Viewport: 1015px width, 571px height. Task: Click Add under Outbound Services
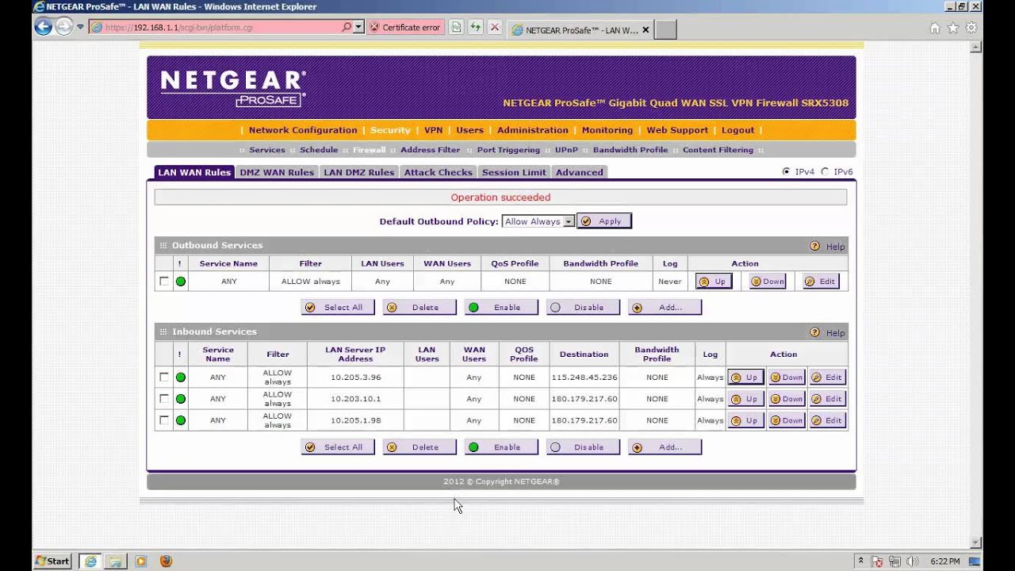665,308
